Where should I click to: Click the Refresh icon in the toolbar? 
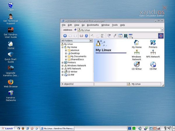[87, 36]
